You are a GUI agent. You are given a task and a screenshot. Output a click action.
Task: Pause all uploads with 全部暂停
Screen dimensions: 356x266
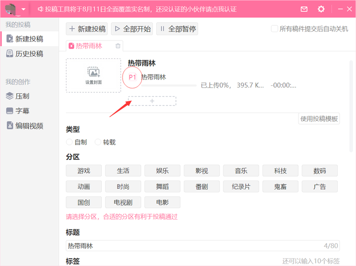click(177, 29)
